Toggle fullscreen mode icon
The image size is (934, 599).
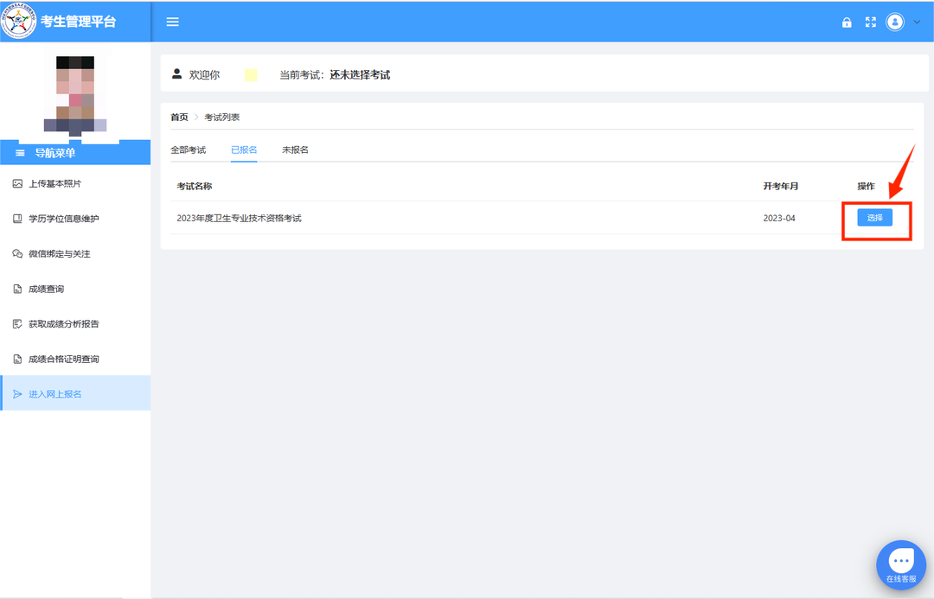[x=871, y=22]
